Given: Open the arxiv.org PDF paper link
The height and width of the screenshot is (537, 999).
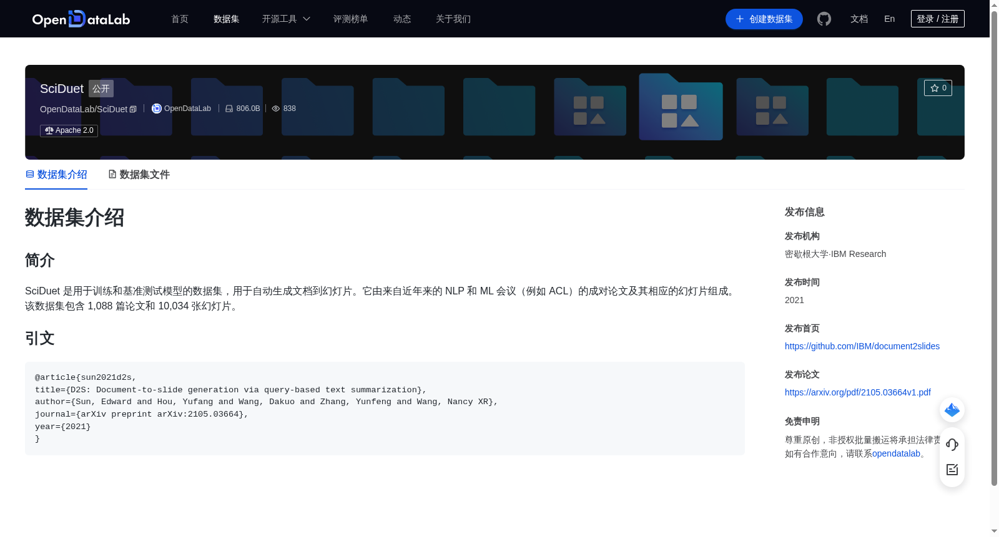Looking at the screenshot, I should 858,392.
